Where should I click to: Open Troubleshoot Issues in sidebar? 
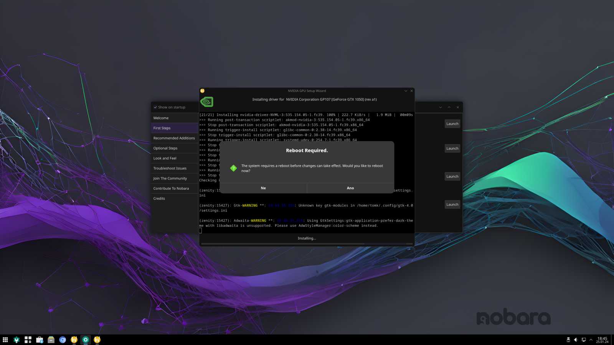click(x=175, y=168)
